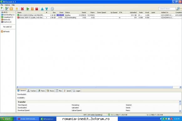Click the magnifier search icon

[178, 9]
